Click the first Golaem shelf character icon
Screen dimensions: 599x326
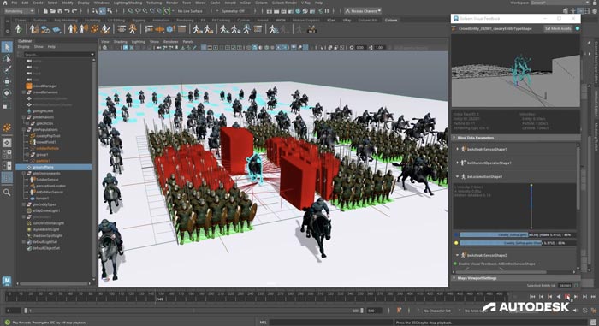click(18, 29)
